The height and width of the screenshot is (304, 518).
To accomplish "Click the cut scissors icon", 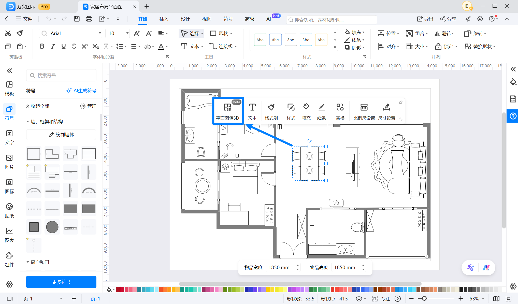I will (8, 33).
